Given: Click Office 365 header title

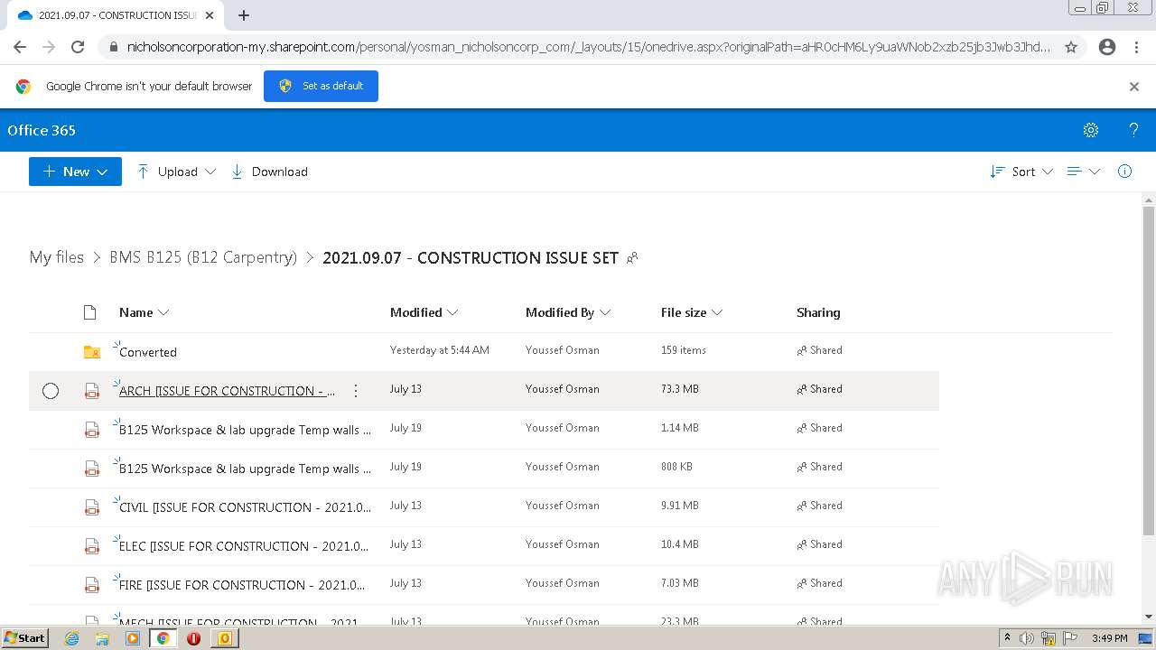Looking at the screenshot, I should tap(42, 130).
